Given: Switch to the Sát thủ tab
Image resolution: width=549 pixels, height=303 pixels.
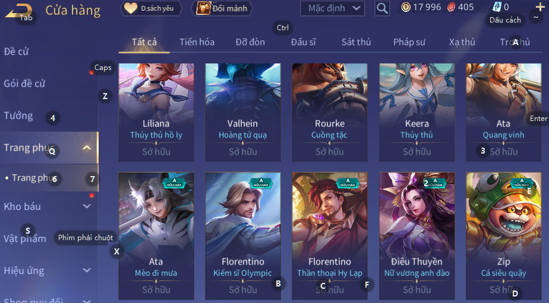Looking at the screenshot, I should pos(356,42).
